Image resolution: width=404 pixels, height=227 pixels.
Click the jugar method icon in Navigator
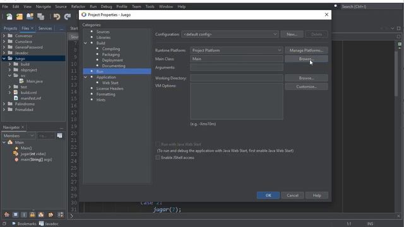pyautogui.click(x=16, y=154)
